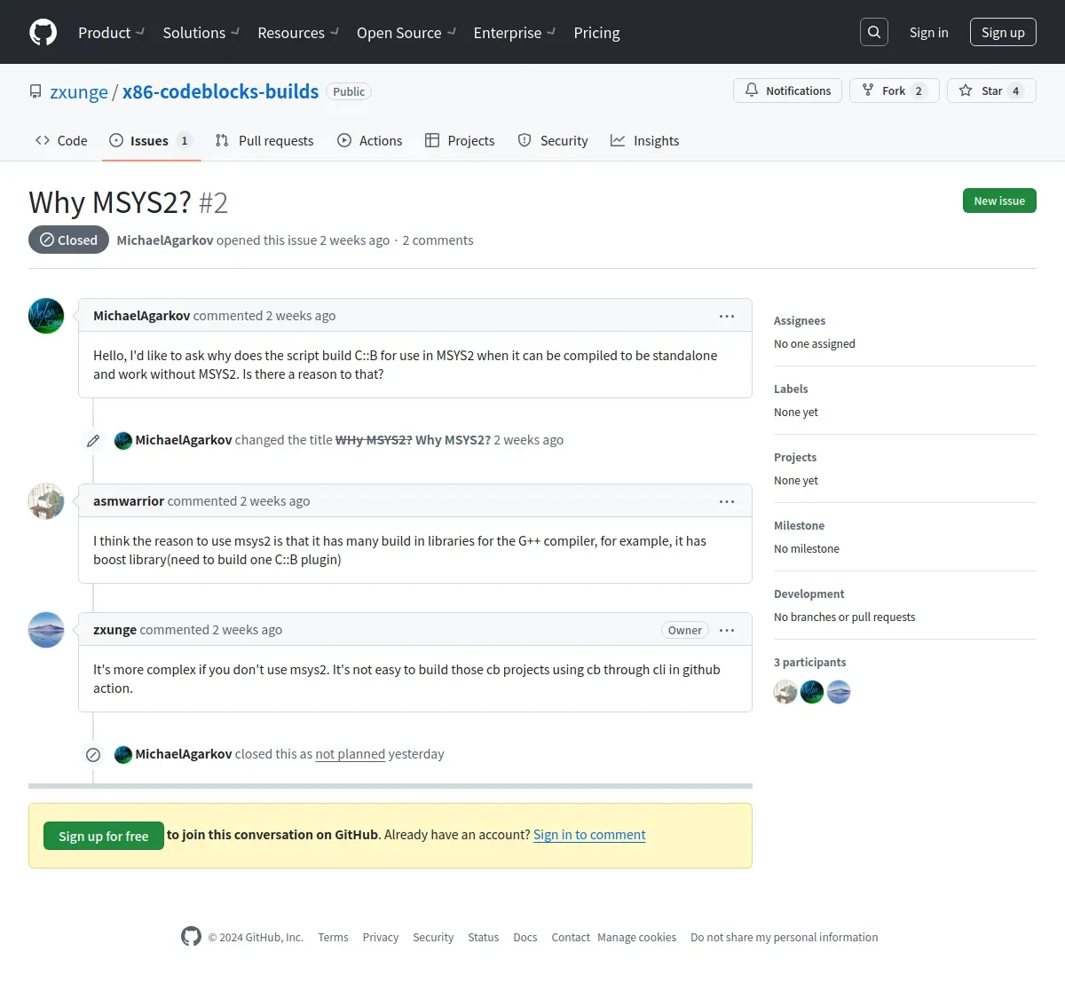
Task: Click the search magnifier icon
Action: click(x=874, y=32)
